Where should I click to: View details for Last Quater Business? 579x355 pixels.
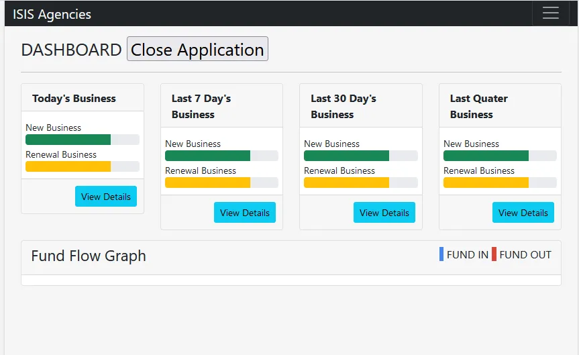click(x=523, y=213)
